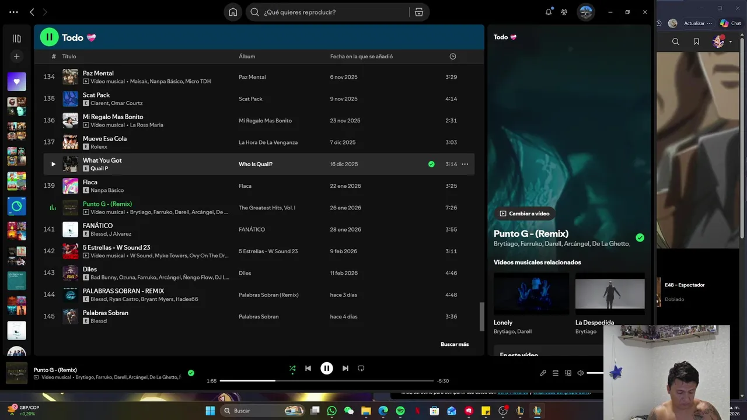The height and width of the screenshot is (420, 747).
Task: Open Lonely related video thumbnail
Action: tap(531, 293)
